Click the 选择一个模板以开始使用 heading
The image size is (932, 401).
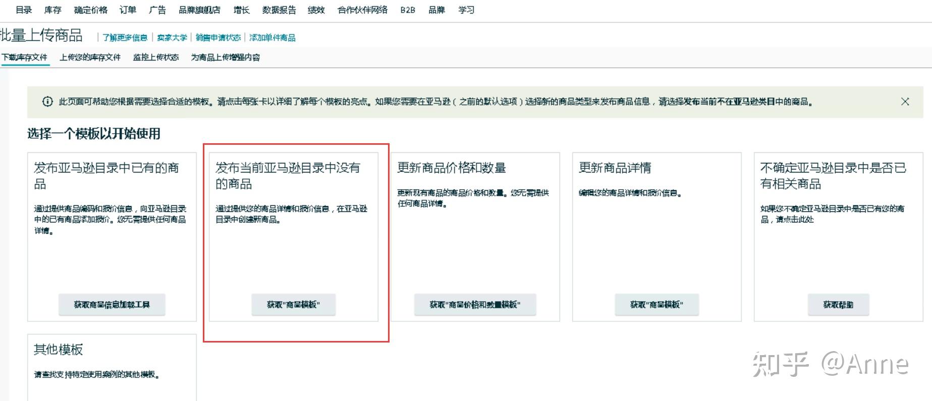(94, 134)
